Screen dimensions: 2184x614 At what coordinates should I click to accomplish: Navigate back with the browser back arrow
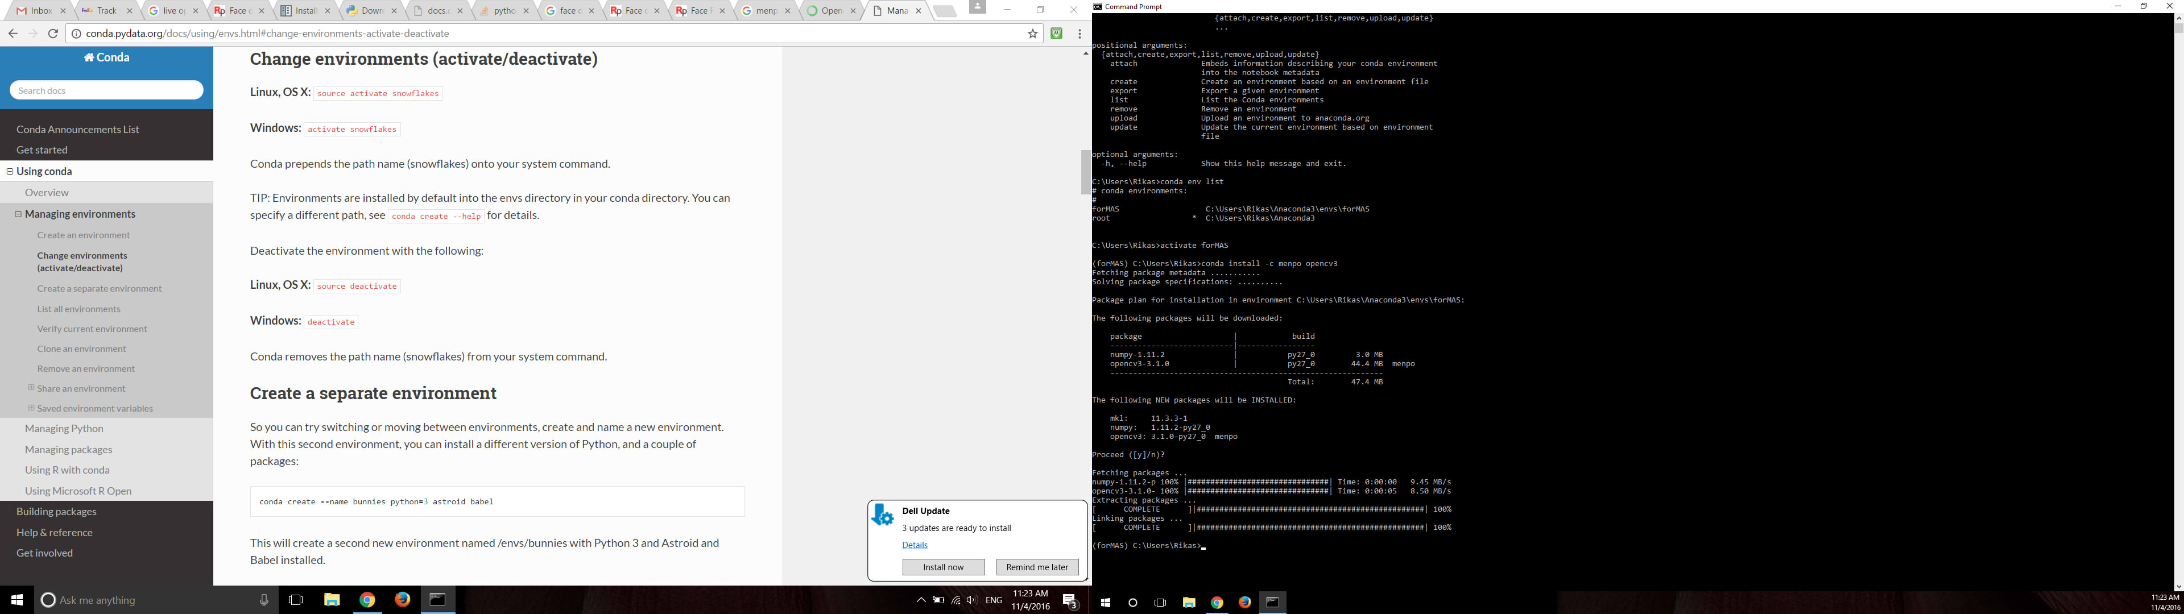[13, 33]
